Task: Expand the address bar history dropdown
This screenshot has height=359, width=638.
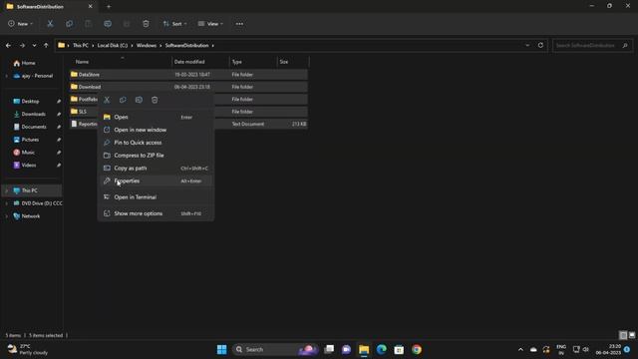Action: (x=527, y=45)
